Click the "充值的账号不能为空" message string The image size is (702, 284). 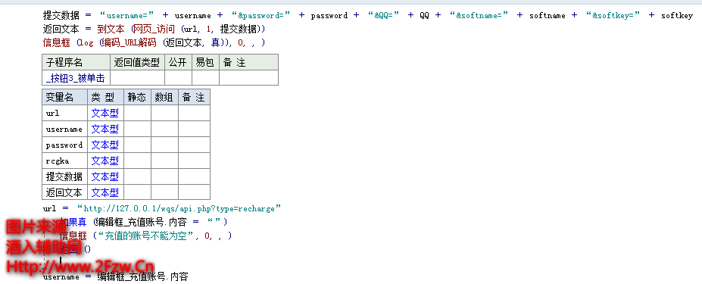[x=145, y=236]
